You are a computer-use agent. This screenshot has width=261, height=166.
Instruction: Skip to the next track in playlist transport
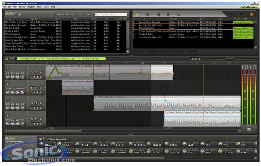click(x=169, y=15)
